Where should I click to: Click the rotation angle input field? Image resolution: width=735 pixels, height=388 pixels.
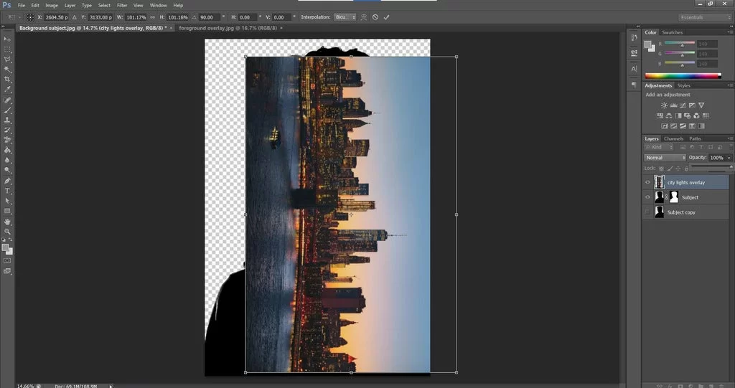pos(209,17)
